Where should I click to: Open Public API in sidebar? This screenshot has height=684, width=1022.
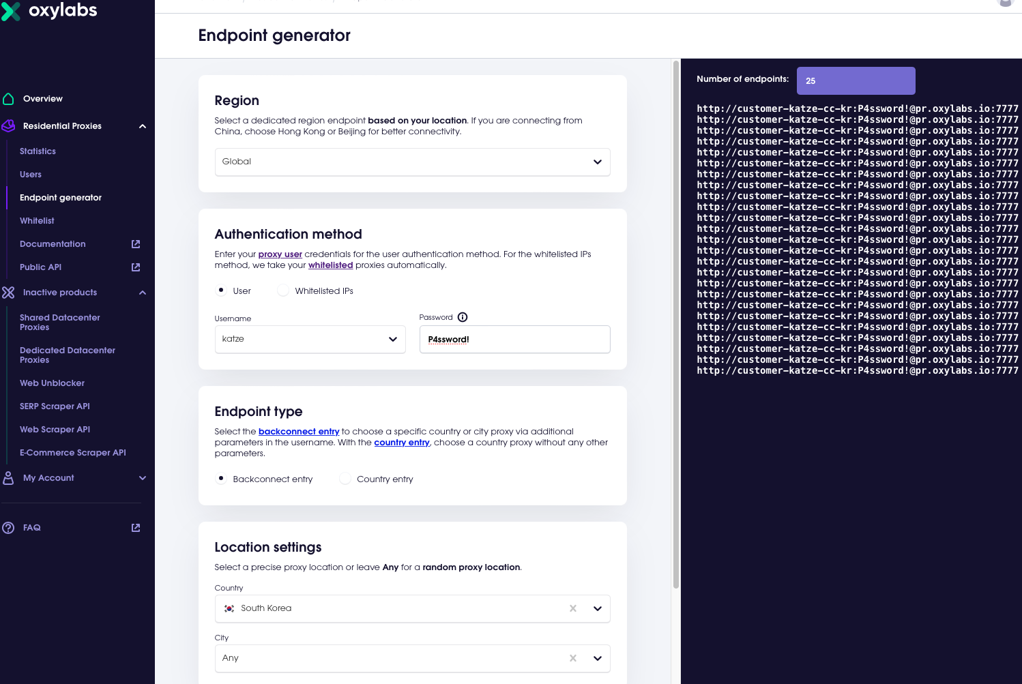[40, 267]
